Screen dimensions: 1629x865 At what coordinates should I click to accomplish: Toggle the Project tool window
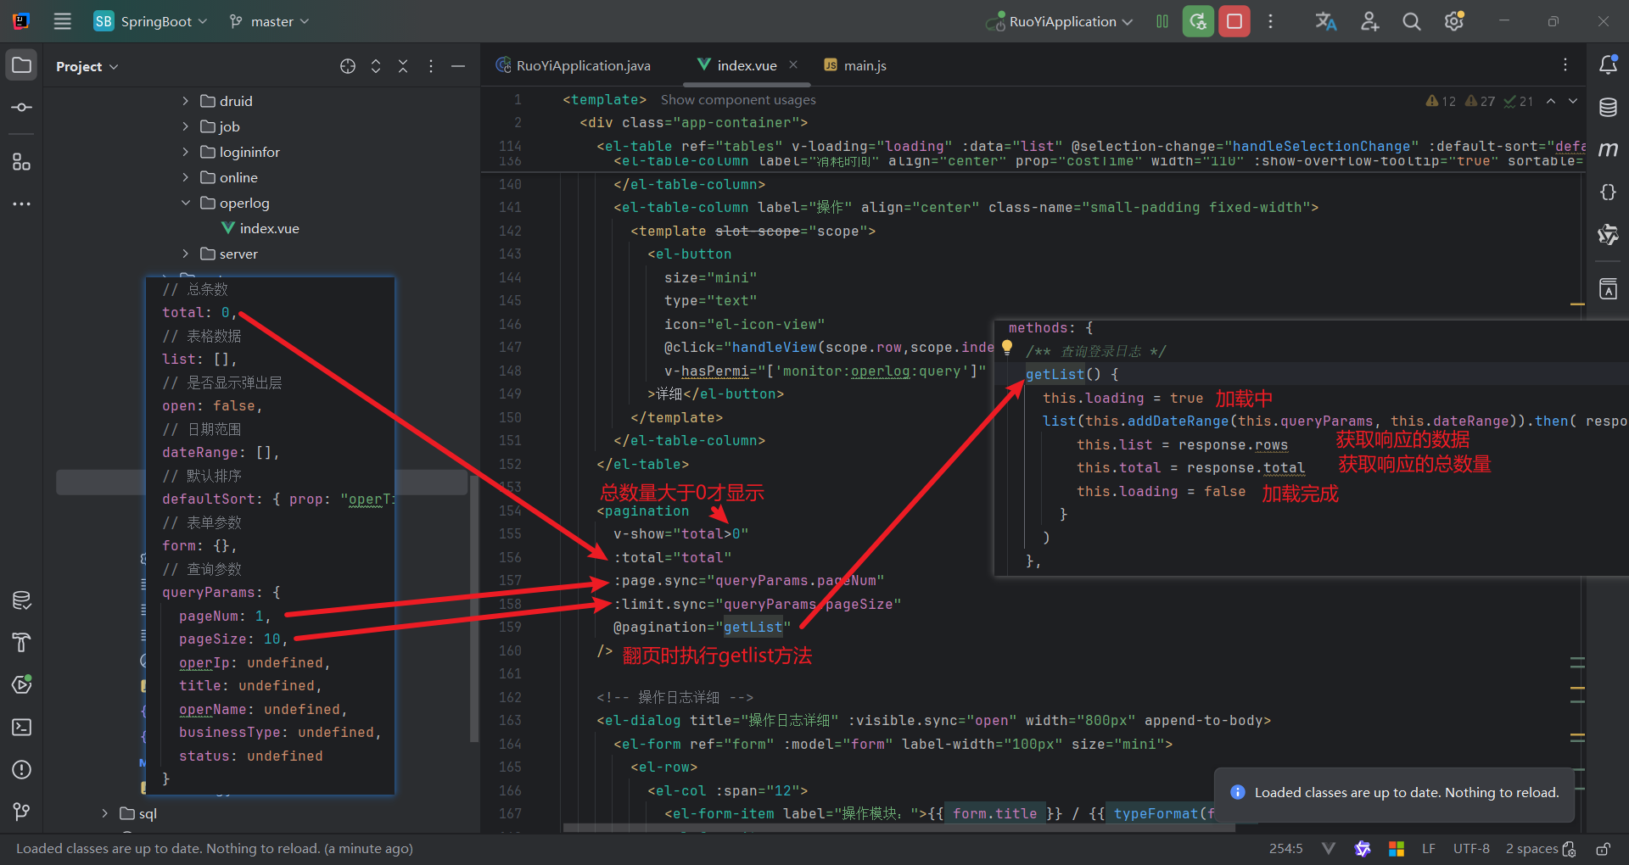pos(22,65)
